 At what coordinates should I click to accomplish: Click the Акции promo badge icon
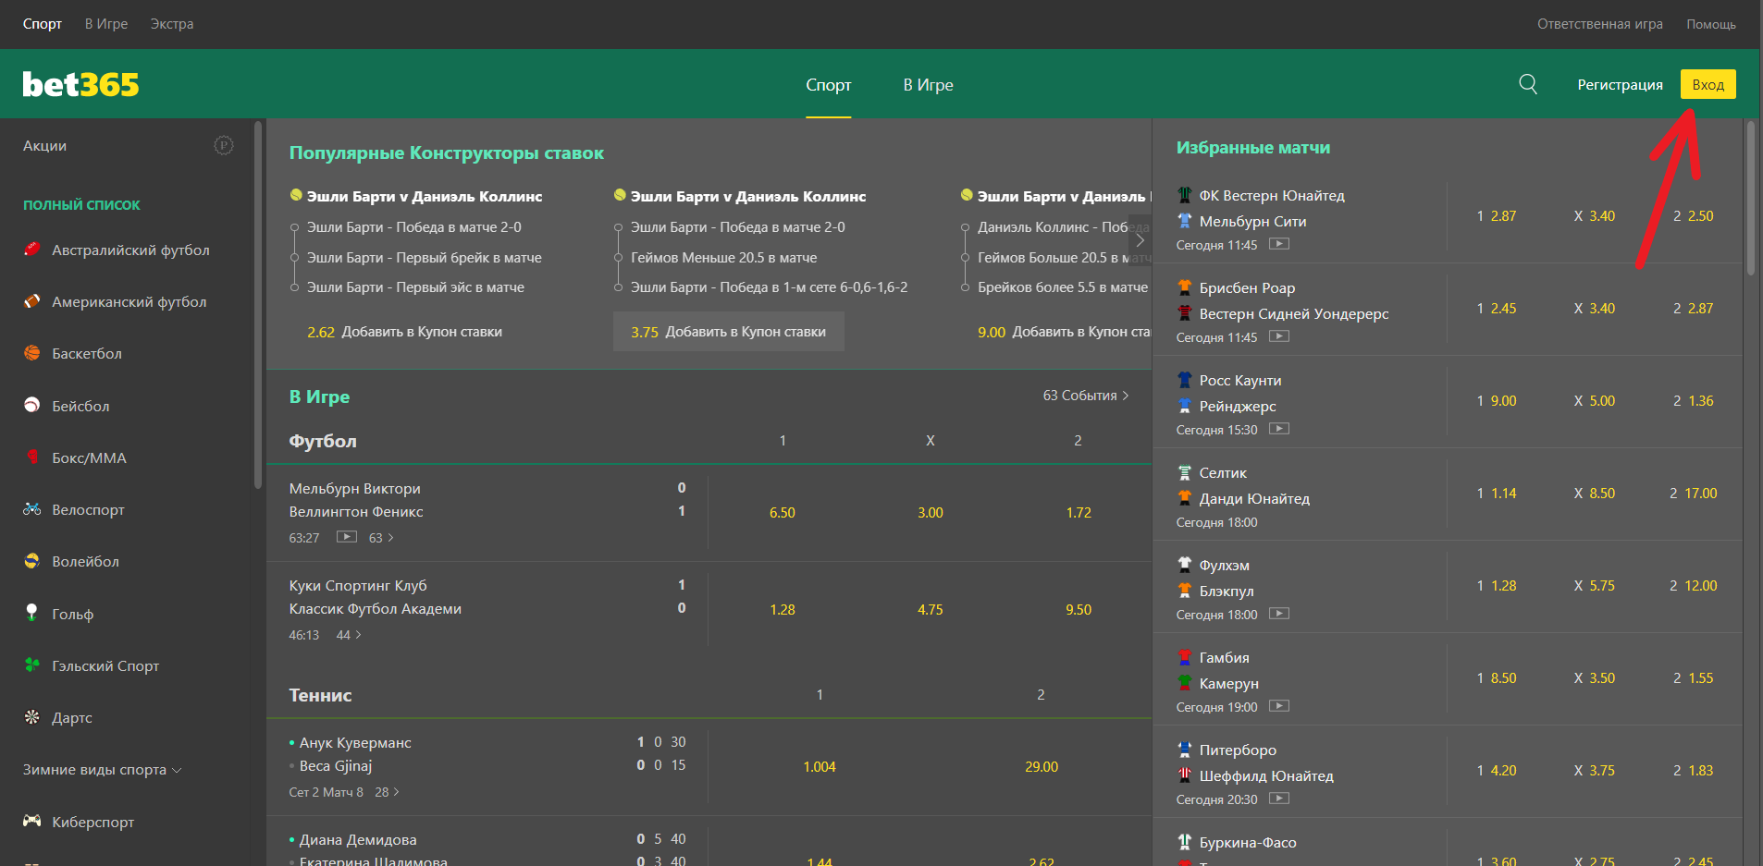224,145
